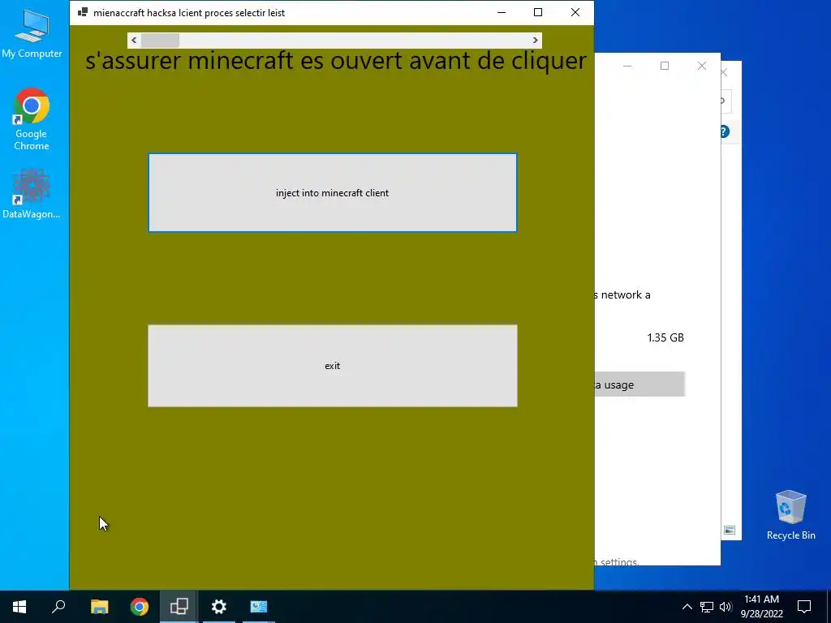
Task: Select the Recycle Bin desktop icon
Action: point(790,515)
